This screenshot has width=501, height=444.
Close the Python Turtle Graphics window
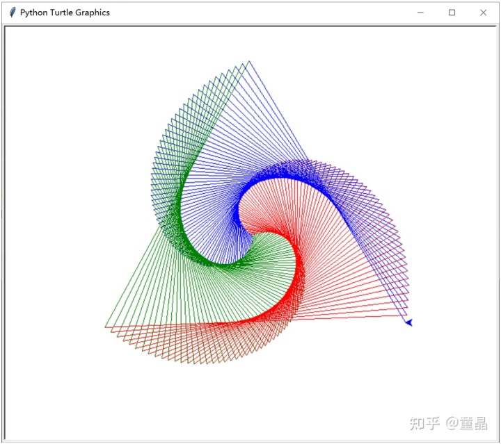pos(483,13)
